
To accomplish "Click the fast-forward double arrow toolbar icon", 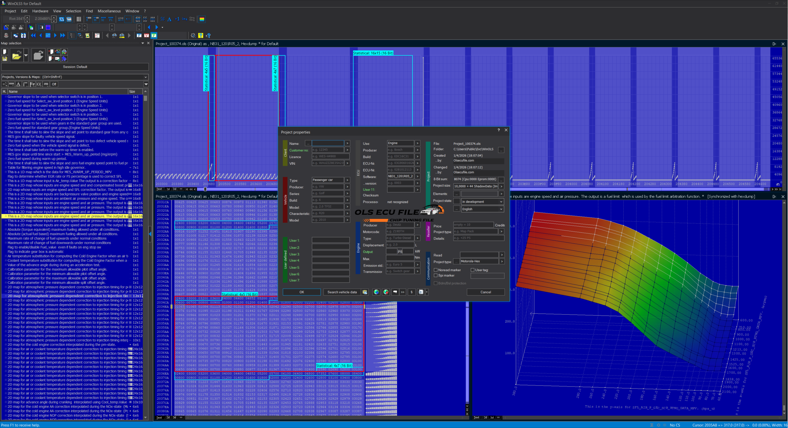I will click(63, 35).
